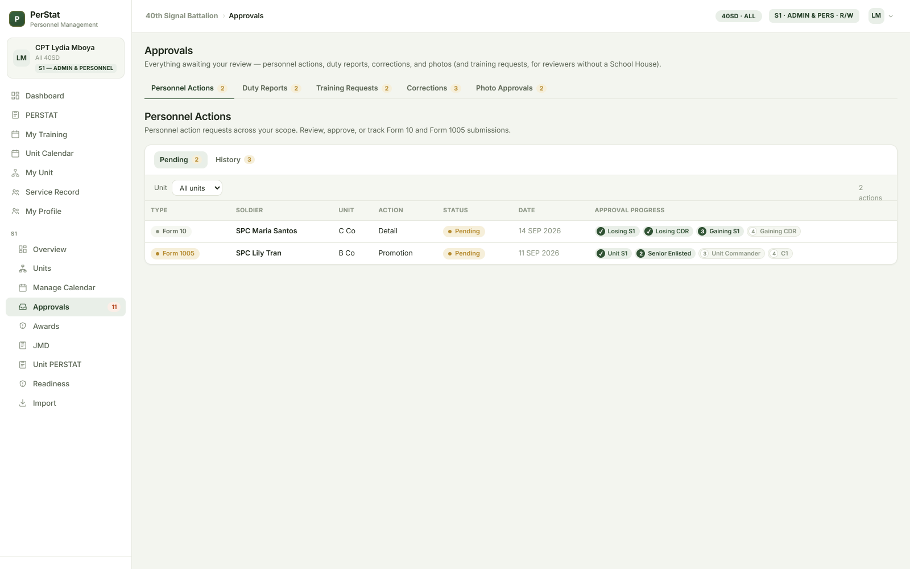Click the Readiness shield icon
This screenshot has height=569, width=910.
[23, 384]
